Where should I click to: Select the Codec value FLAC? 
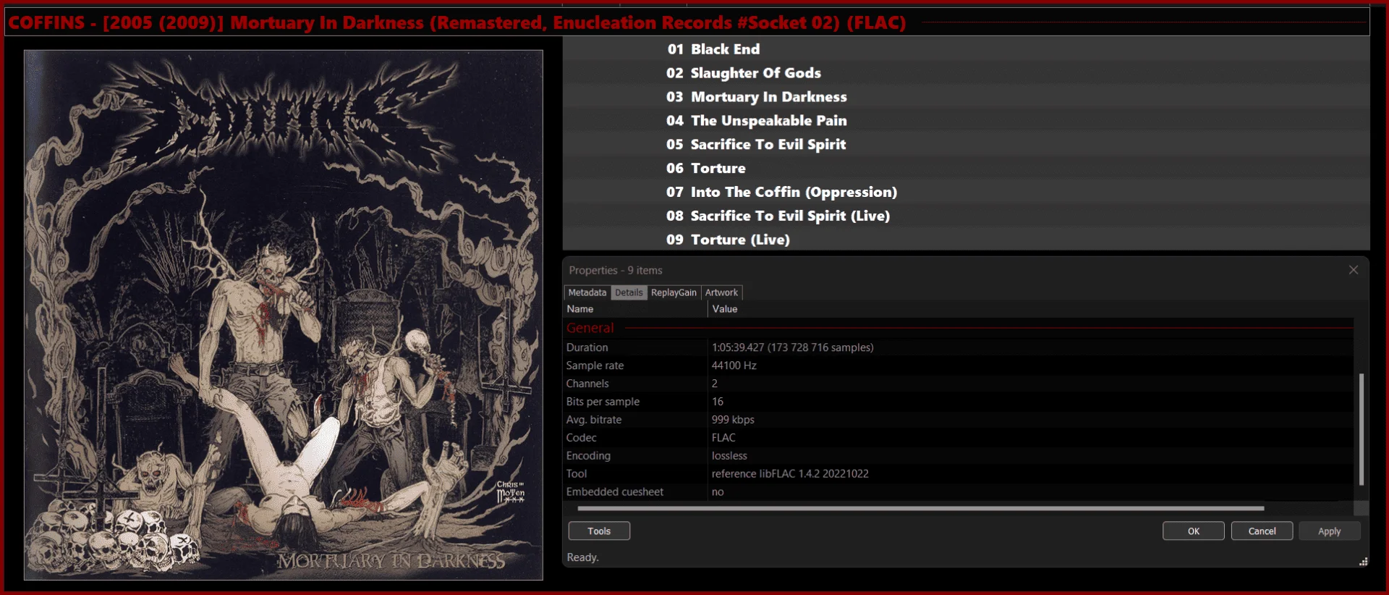[723, 438]
